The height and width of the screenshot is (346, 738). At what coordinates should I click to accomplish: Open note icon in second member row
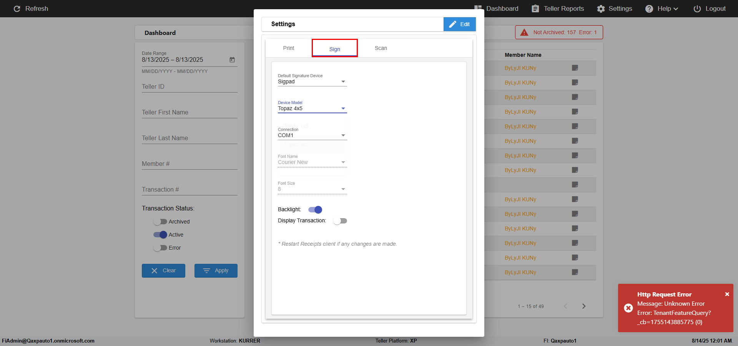[x=575, y=83]
